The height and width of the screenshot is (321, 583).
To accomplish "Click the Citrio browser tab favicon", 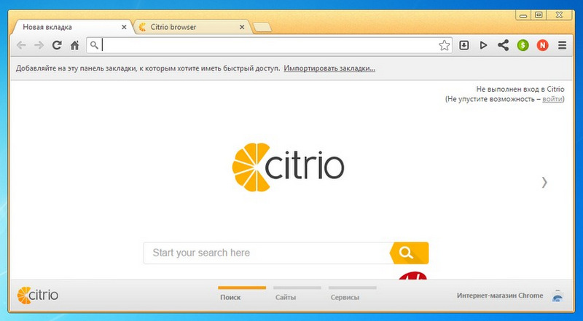I will (142, 27).
